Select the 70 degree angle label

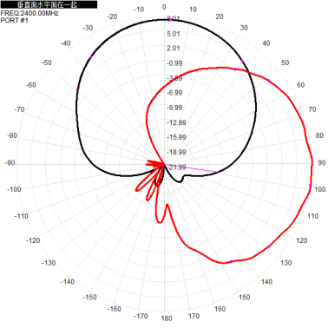[x=312, y=109]
